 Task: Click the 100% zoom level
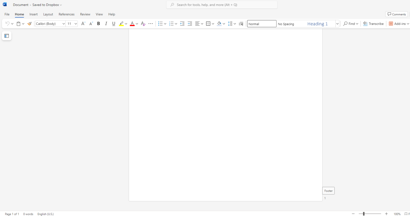397,214
